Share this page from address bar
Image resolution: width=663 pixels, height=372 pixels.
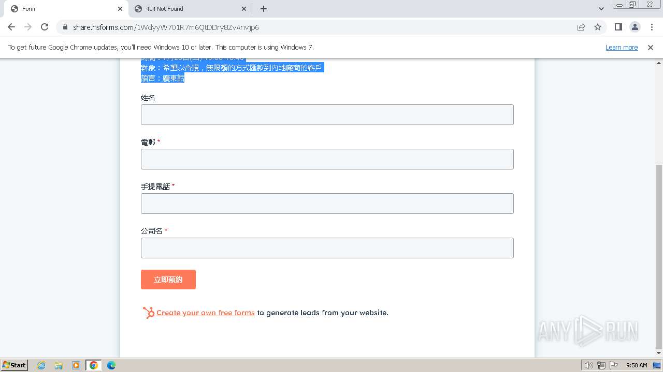click(581, 27)
